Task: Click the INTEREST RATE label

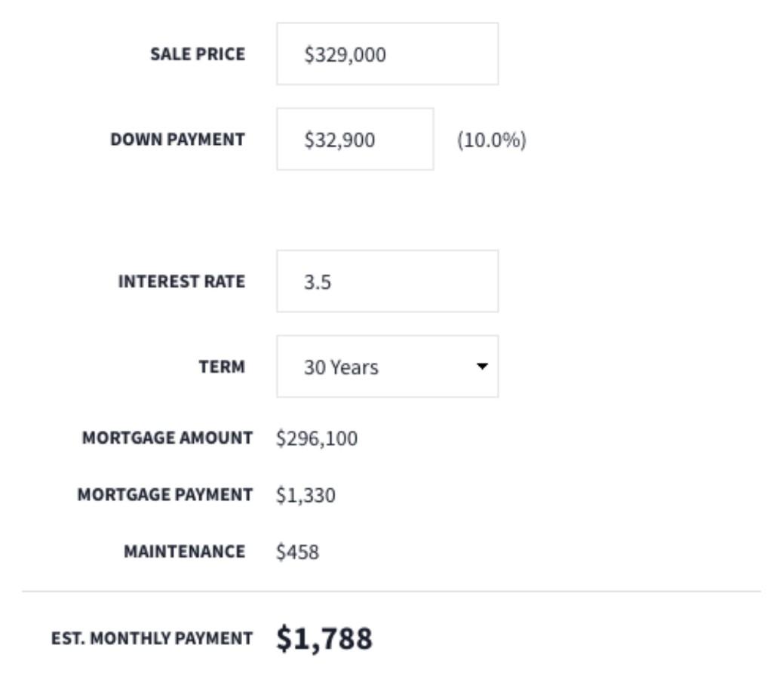Action: (x=181, y=281)
